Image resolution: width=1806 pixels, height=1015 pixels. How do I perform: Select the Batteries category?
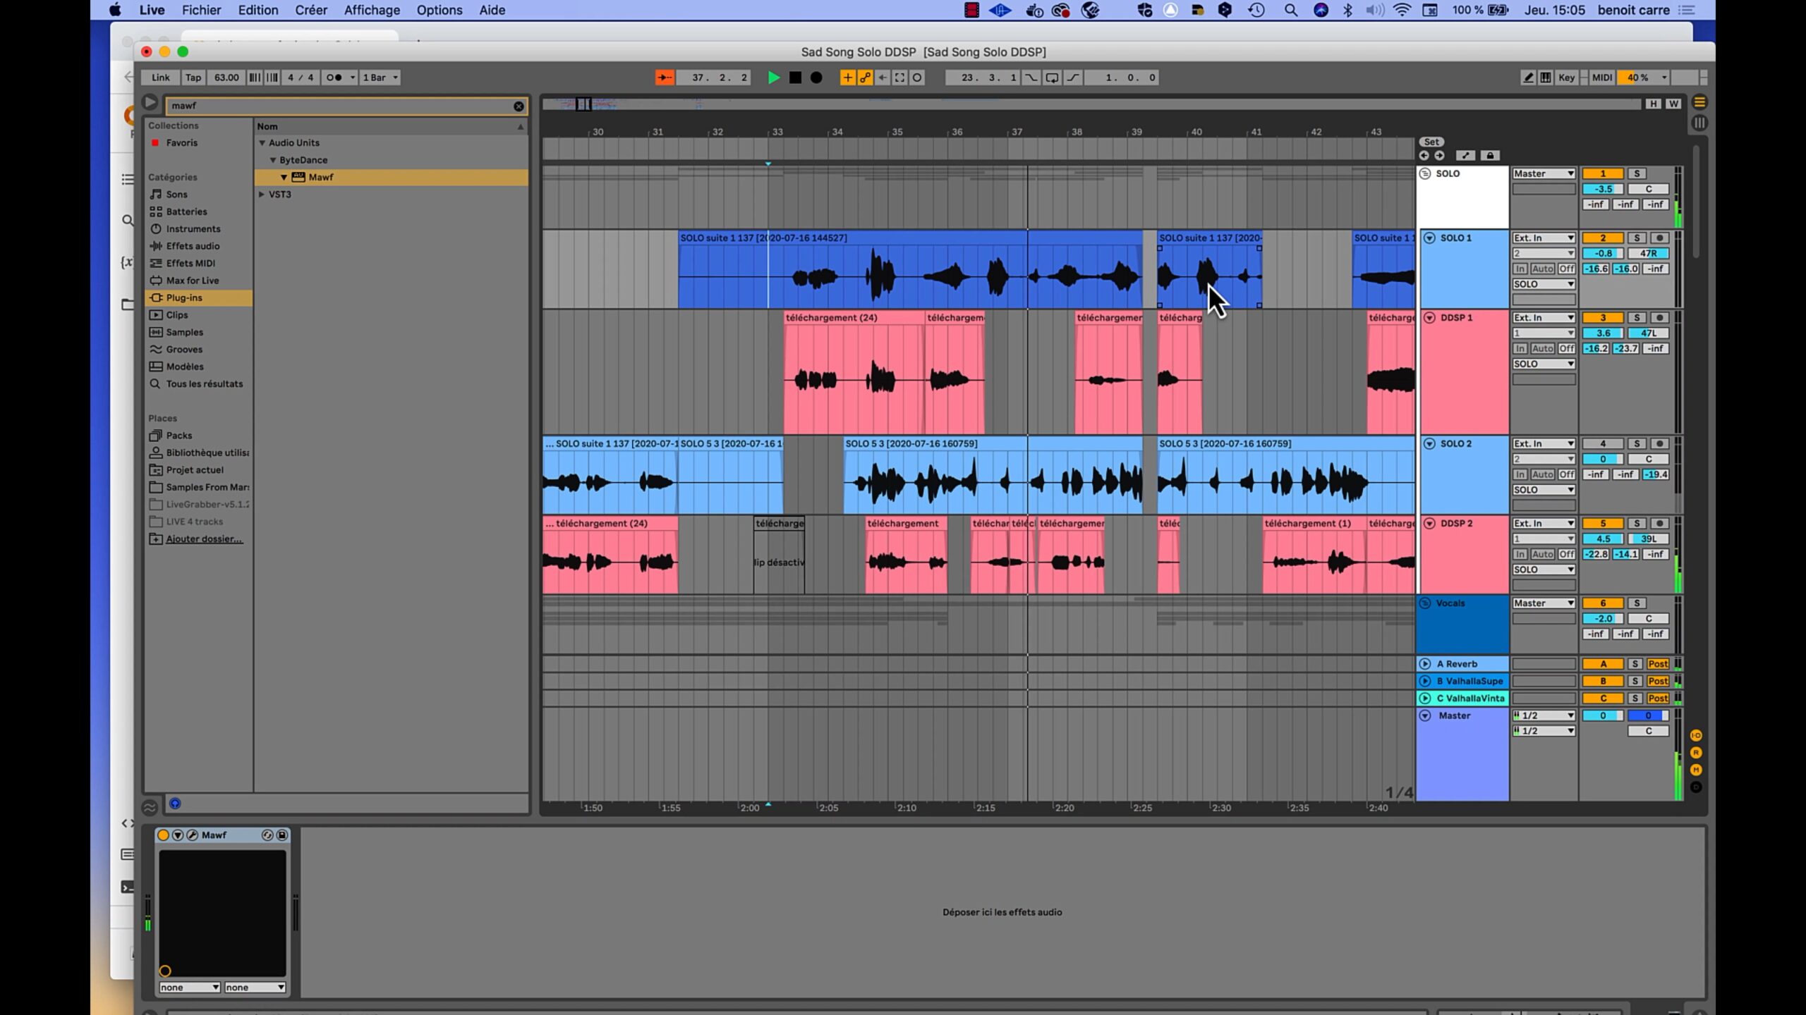(x=186, y=211)
